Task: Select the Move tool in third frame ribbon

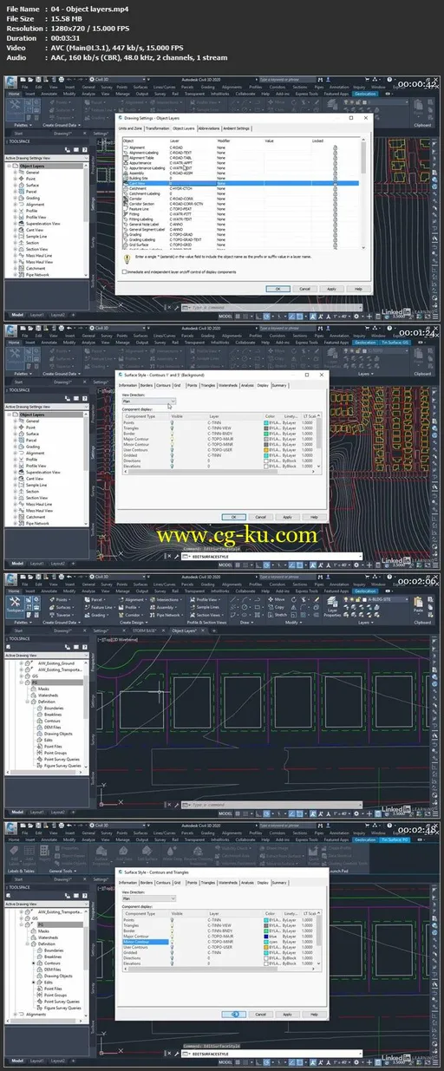Action: click(x=276, y=599)
